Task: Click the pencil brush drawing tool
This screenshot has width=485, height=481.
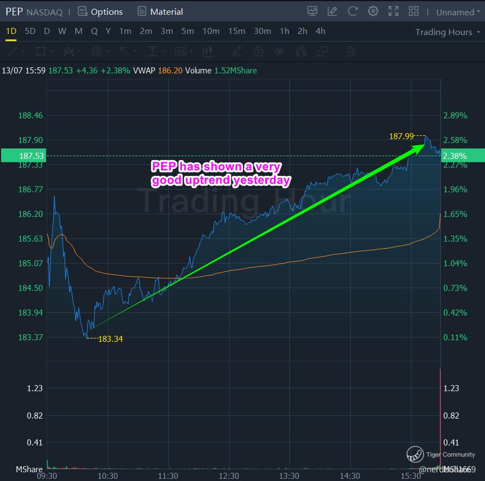Action: coord(237,51)
